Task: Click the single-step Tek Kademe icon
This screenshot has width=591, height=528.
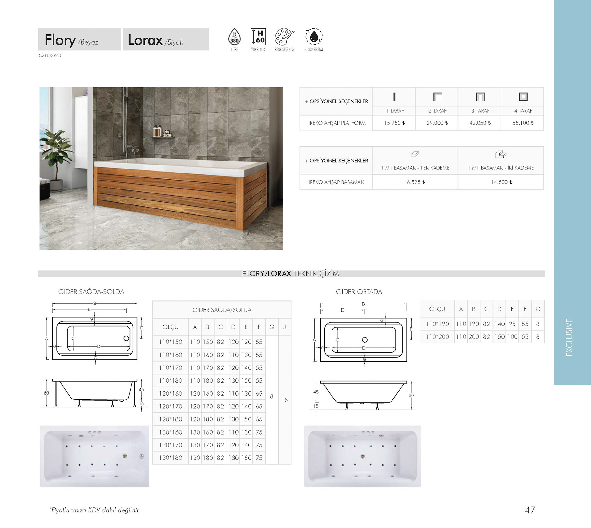Action: click(x=415, y=154)
